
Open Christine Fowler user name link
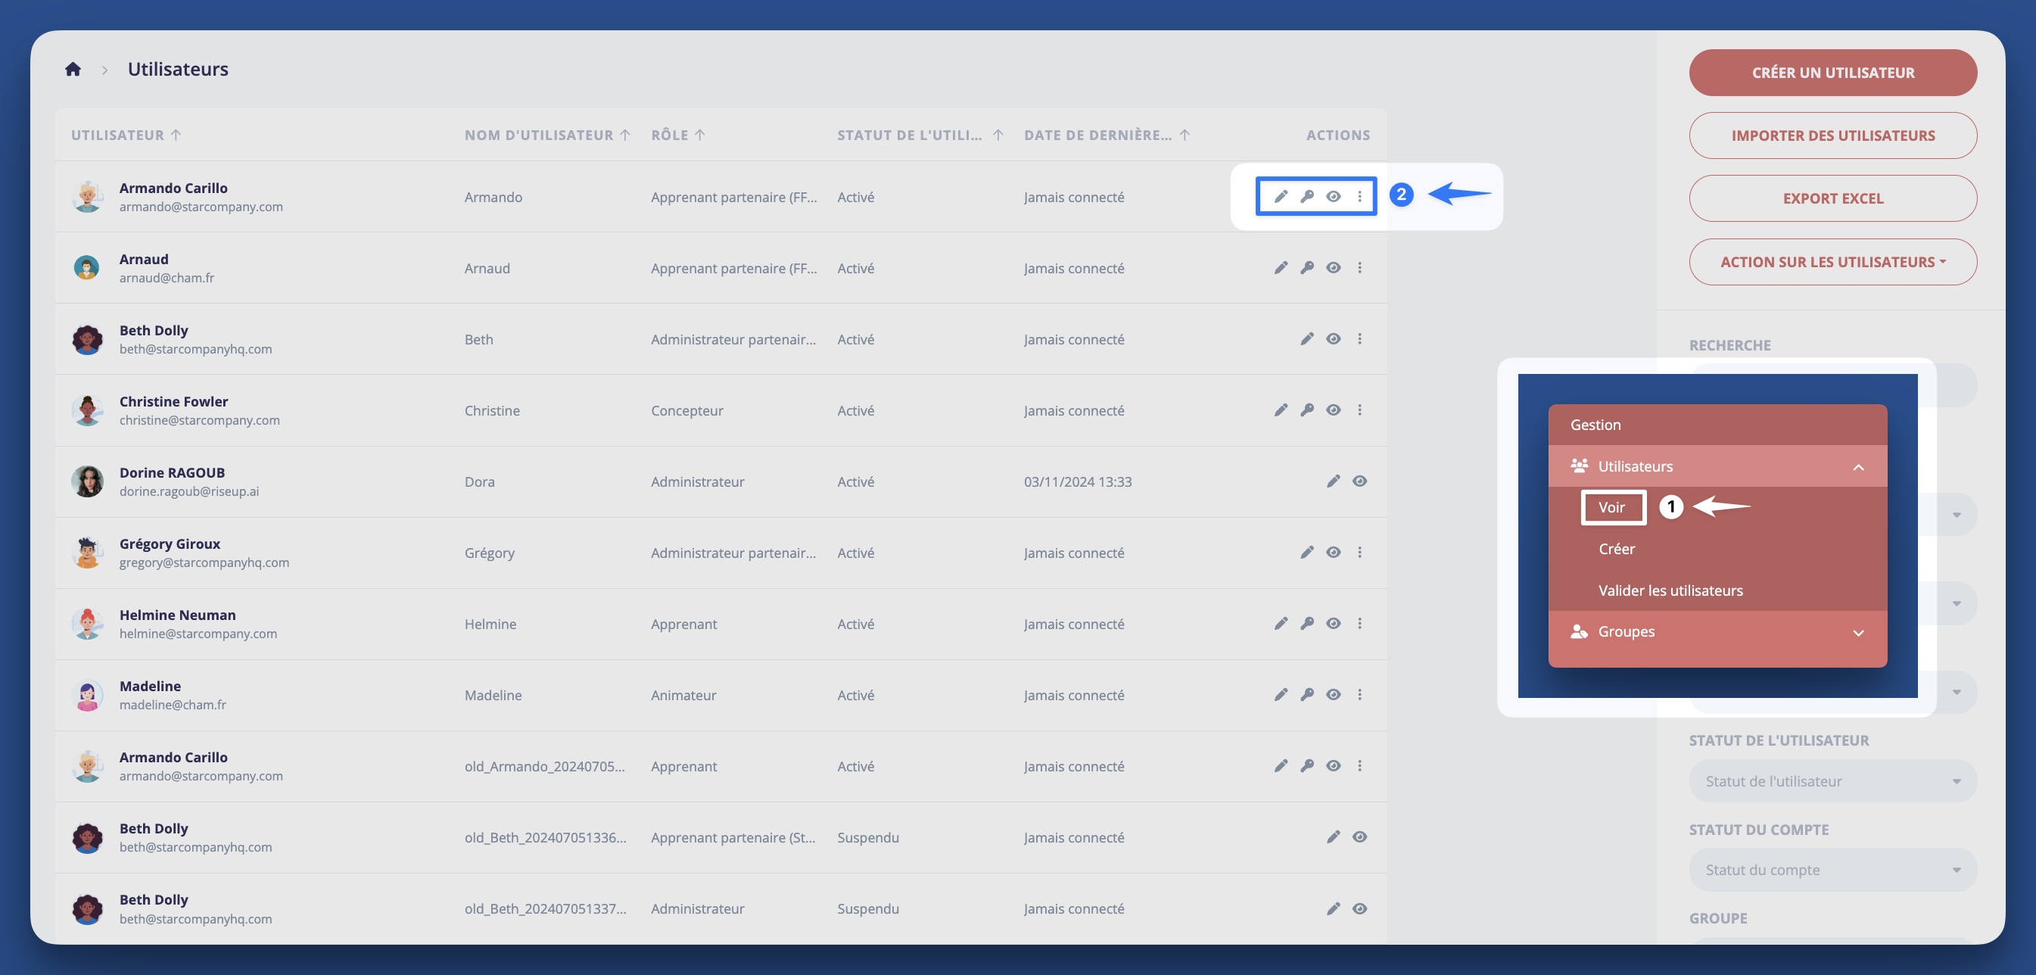173,402
